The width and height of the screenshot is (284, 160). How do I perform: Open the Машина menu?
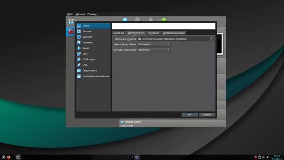(80, 14)
